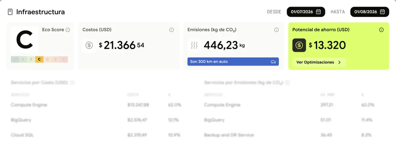
Task: Click the D grade on Eco Score scale
Action: tap(48, 59)
